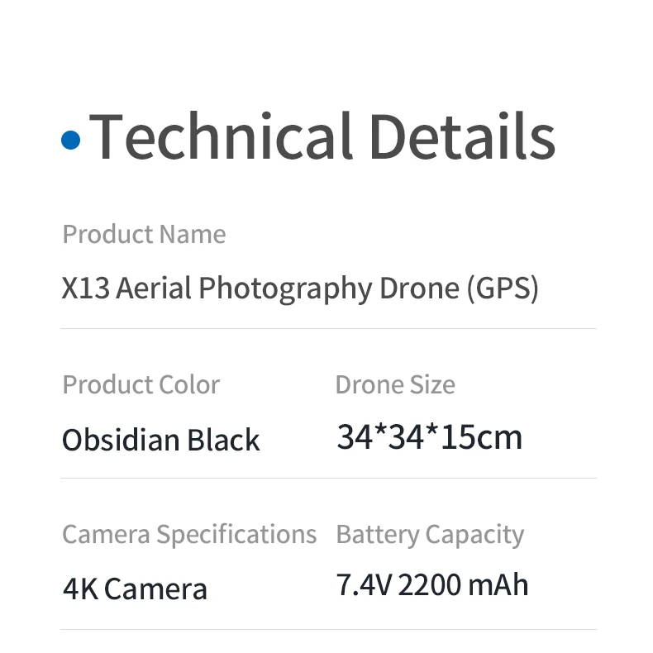The height and width of the screenshot is (653, 653).
Task: Select the 34*34*15cm dimension value
Action: 429,437
